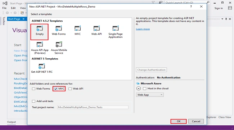This screenshot has height=130, width=234.
Task: Open the EMICalcul recent project link
Action: [x=21, y=102]
